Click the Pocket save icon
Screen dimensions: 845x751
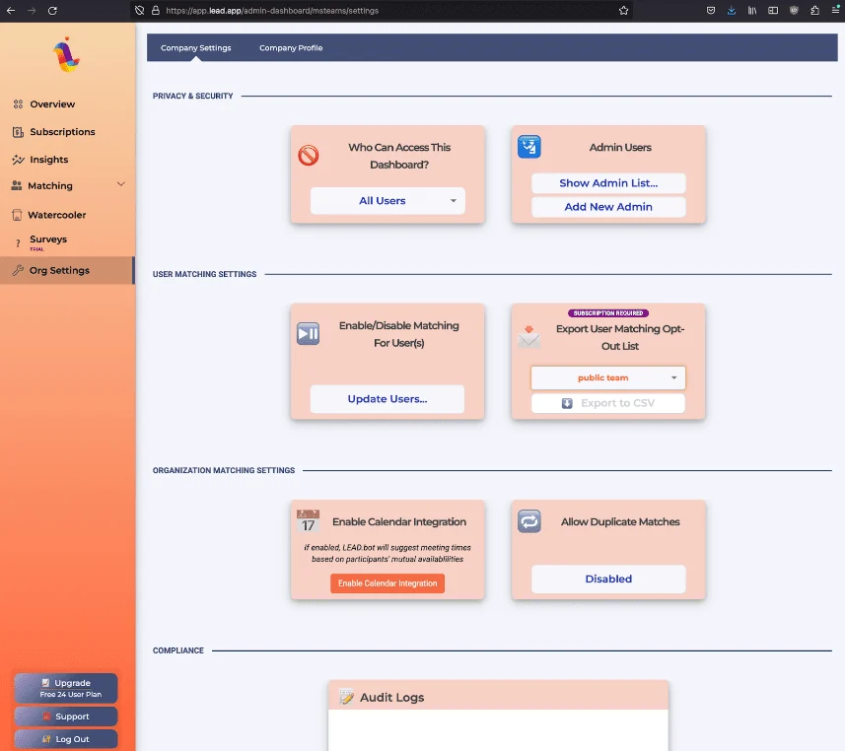pos(711,10)
